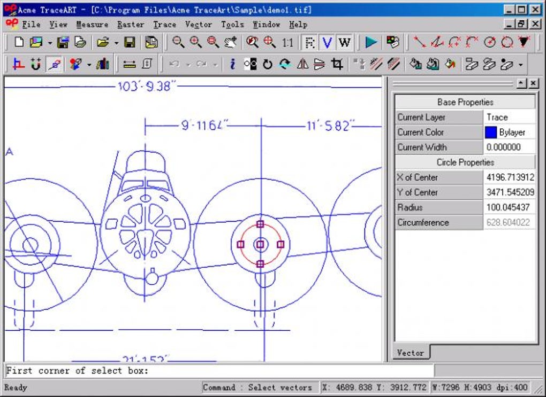The height and width of the screenshot is (397, 546).
Task: Click the save image disk icon with picture
Action: [x=63, y=42]
